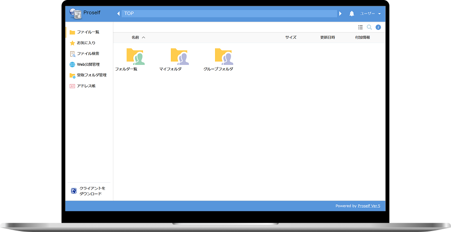Click the search magnifier icon
Viewport: 451px width, 232px height.
pyautogui.click(x=369, y=27)
